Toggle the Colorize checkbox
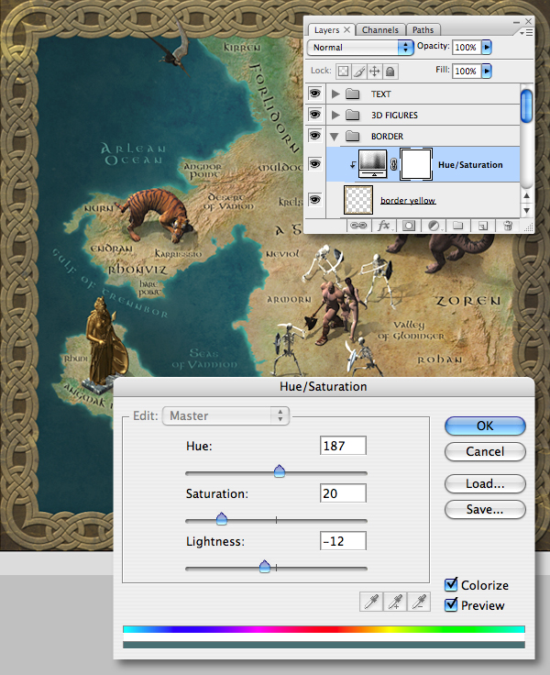This screenshot has height=675, width=550. [x=451, y=584]
